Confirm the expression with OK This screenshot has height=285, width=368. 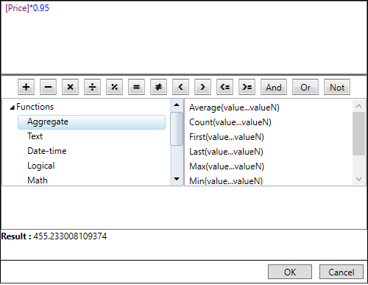[x=290, y=272]
